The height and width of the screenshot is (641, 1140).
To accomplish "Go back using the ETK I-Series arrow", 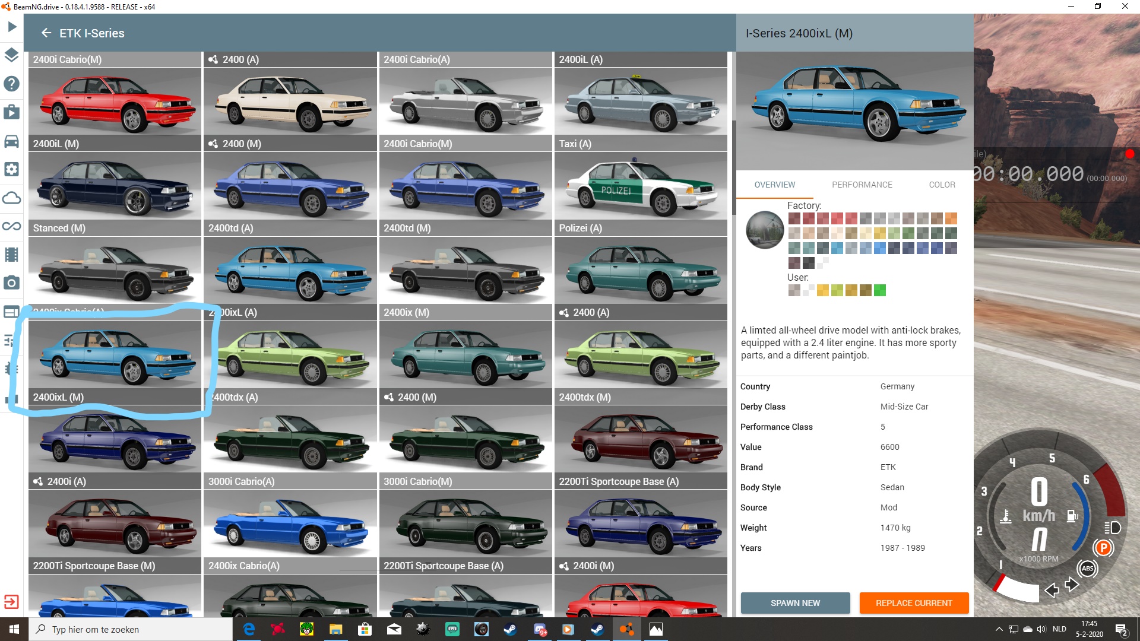I will click(46, 33).
